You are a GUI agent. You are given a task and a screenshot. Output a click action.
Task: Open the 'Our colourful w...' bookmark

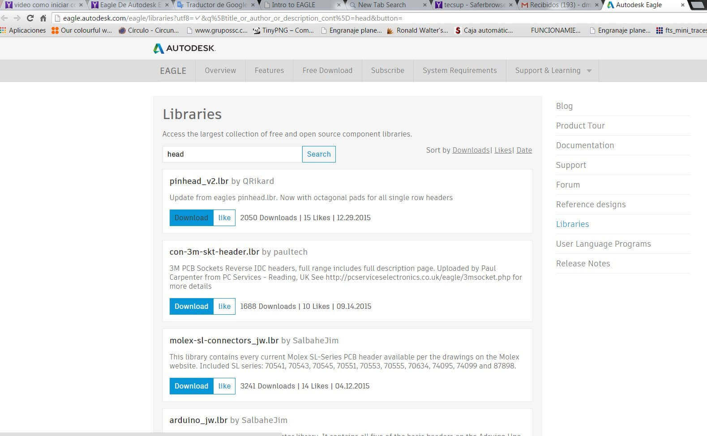(x=82, y=30)
